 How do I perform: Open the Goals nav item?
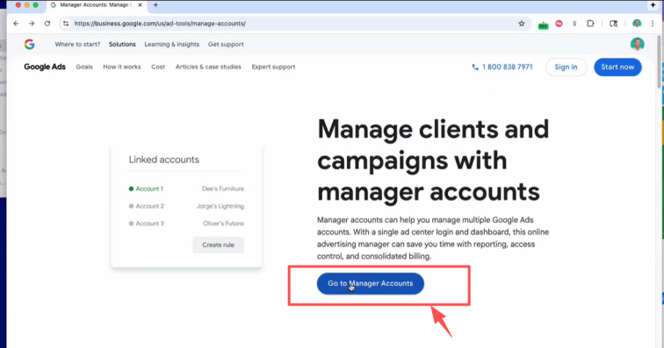point(84,67)
